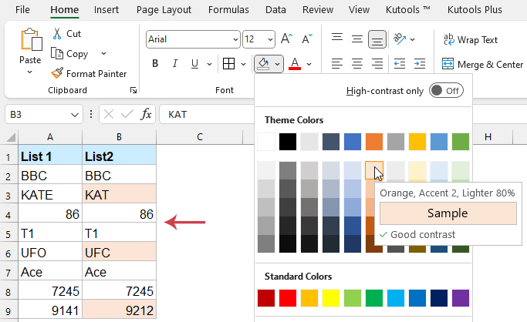527x322 pixels.
Task: Toggle Bold formatting
Action: [x=155, y=63]
